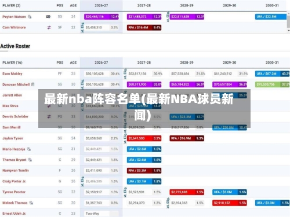This screenshot has width=290, height=217.
Task: Click Meleek Thomas's red $2,918,152 cell
Action: [x=230, y=203]
